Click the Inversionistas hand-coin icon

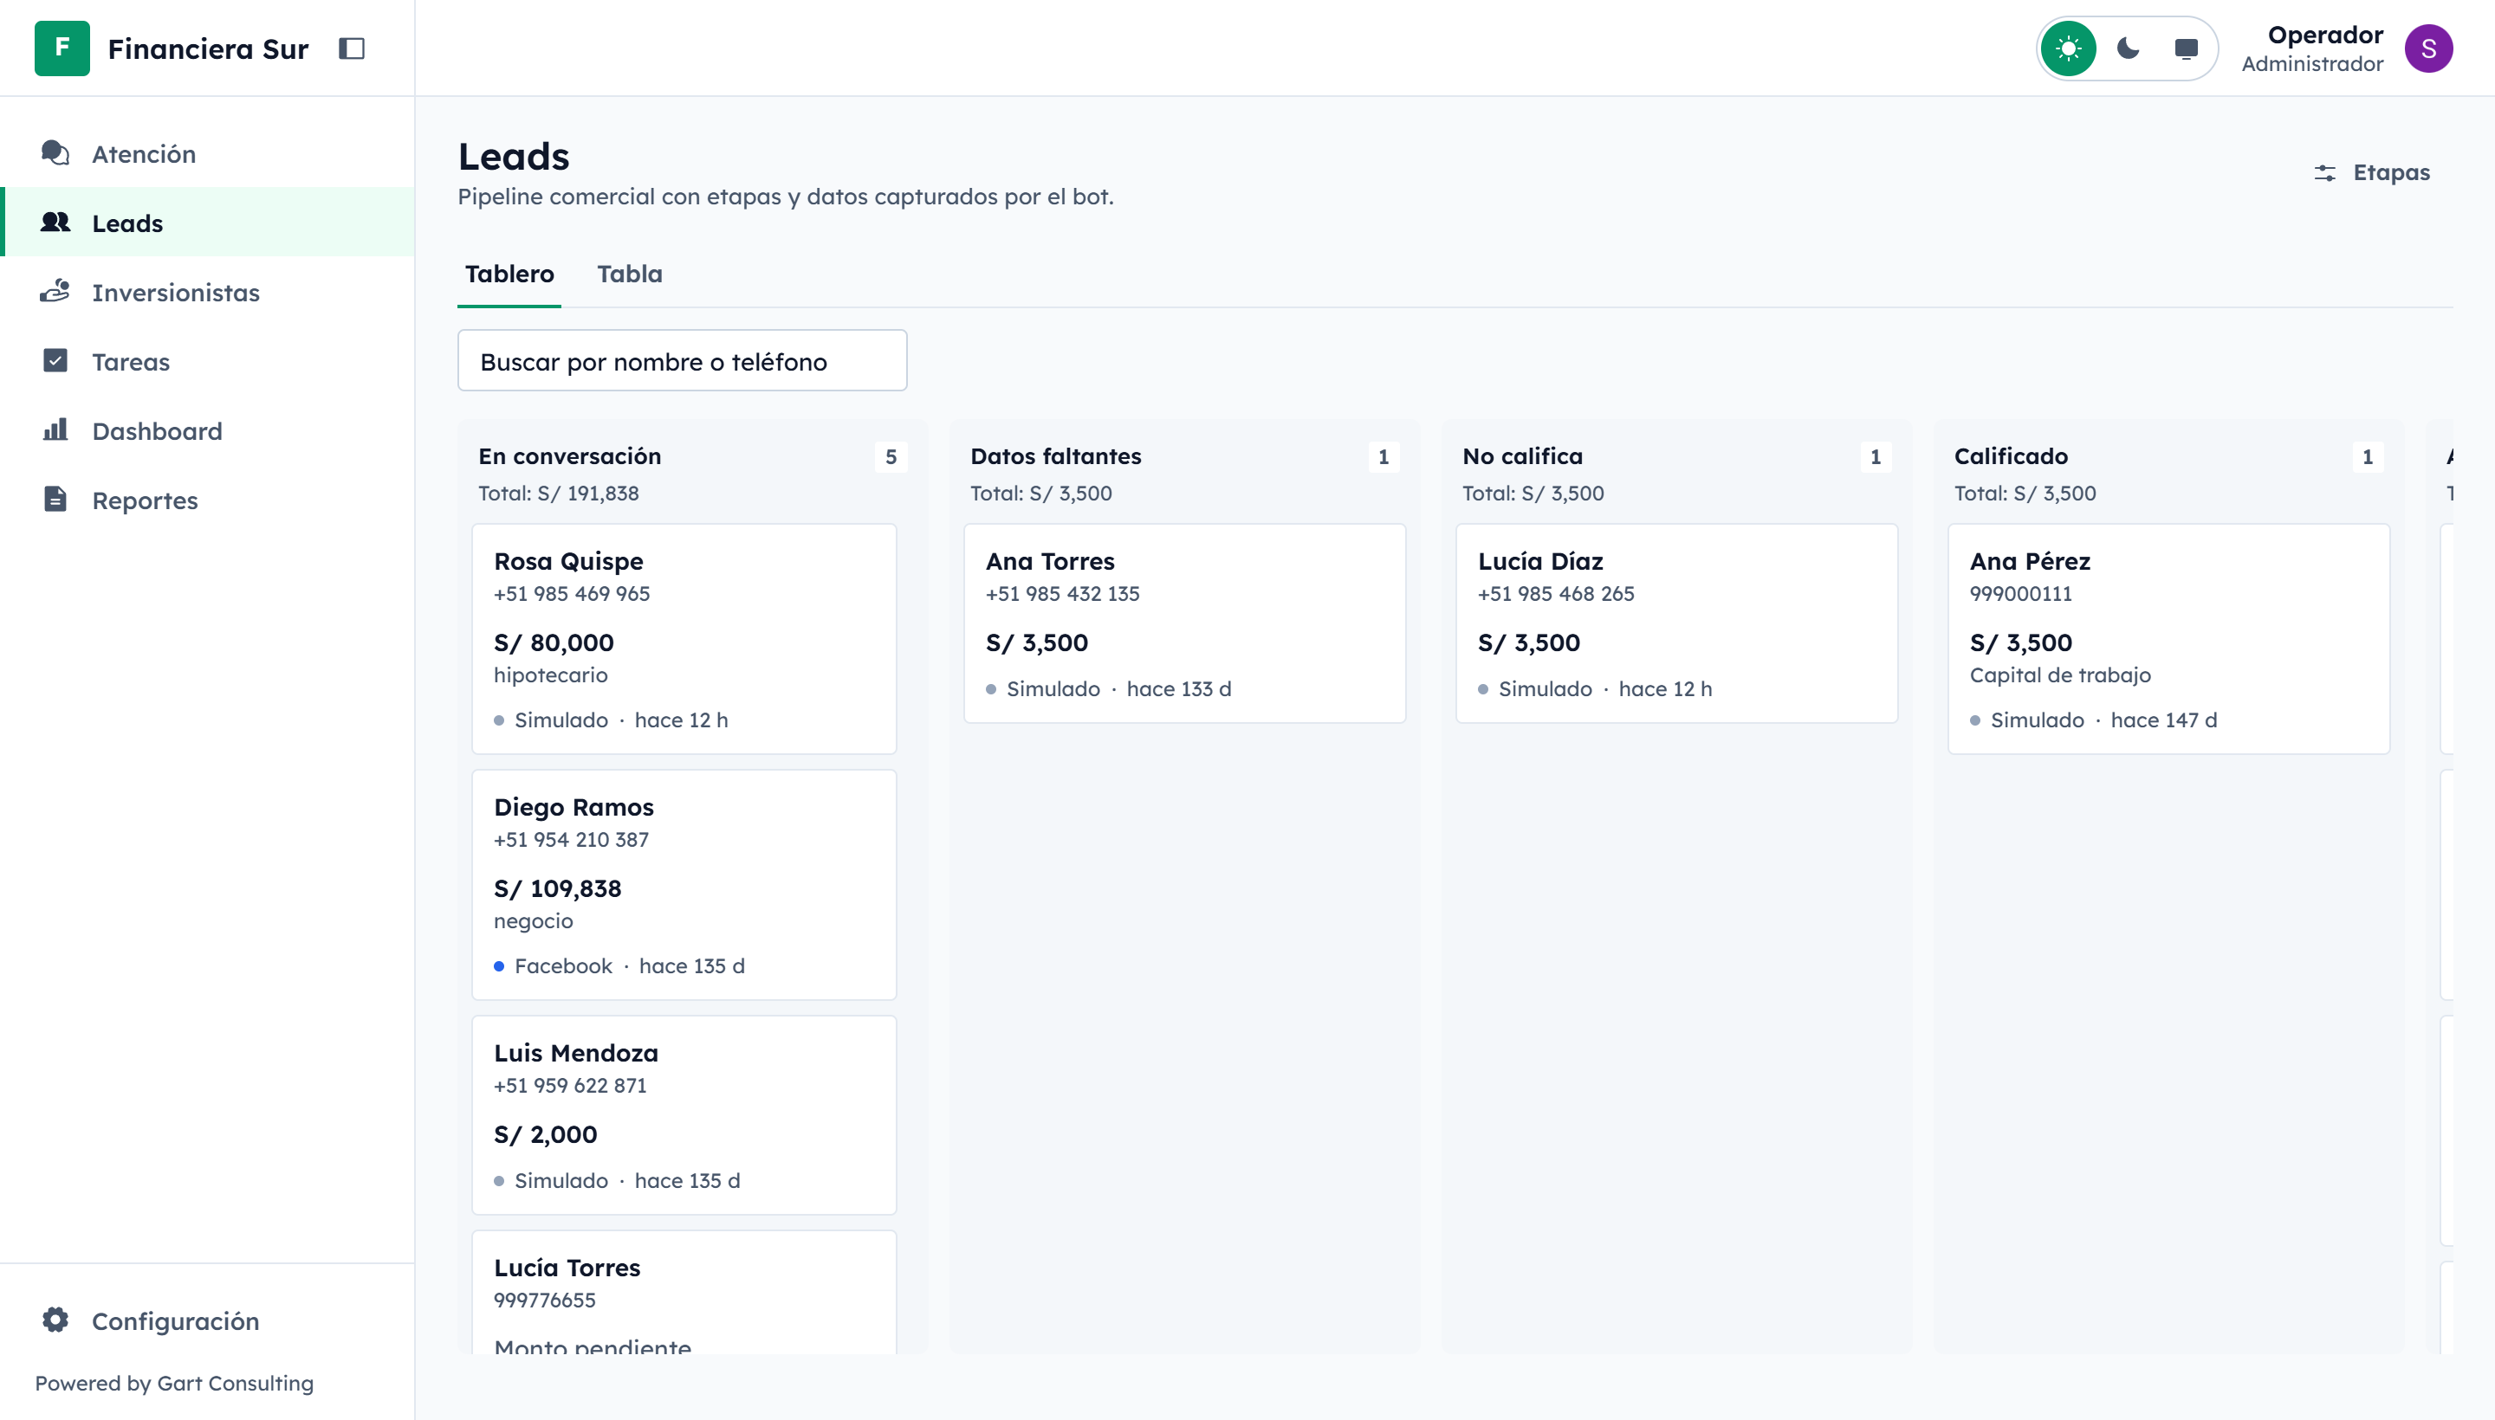click(55, 292)
